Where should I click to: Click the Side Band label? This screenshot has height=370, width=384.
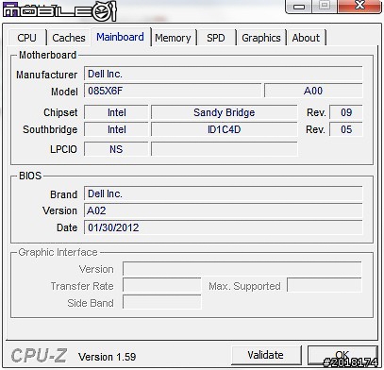coord(91,303)
